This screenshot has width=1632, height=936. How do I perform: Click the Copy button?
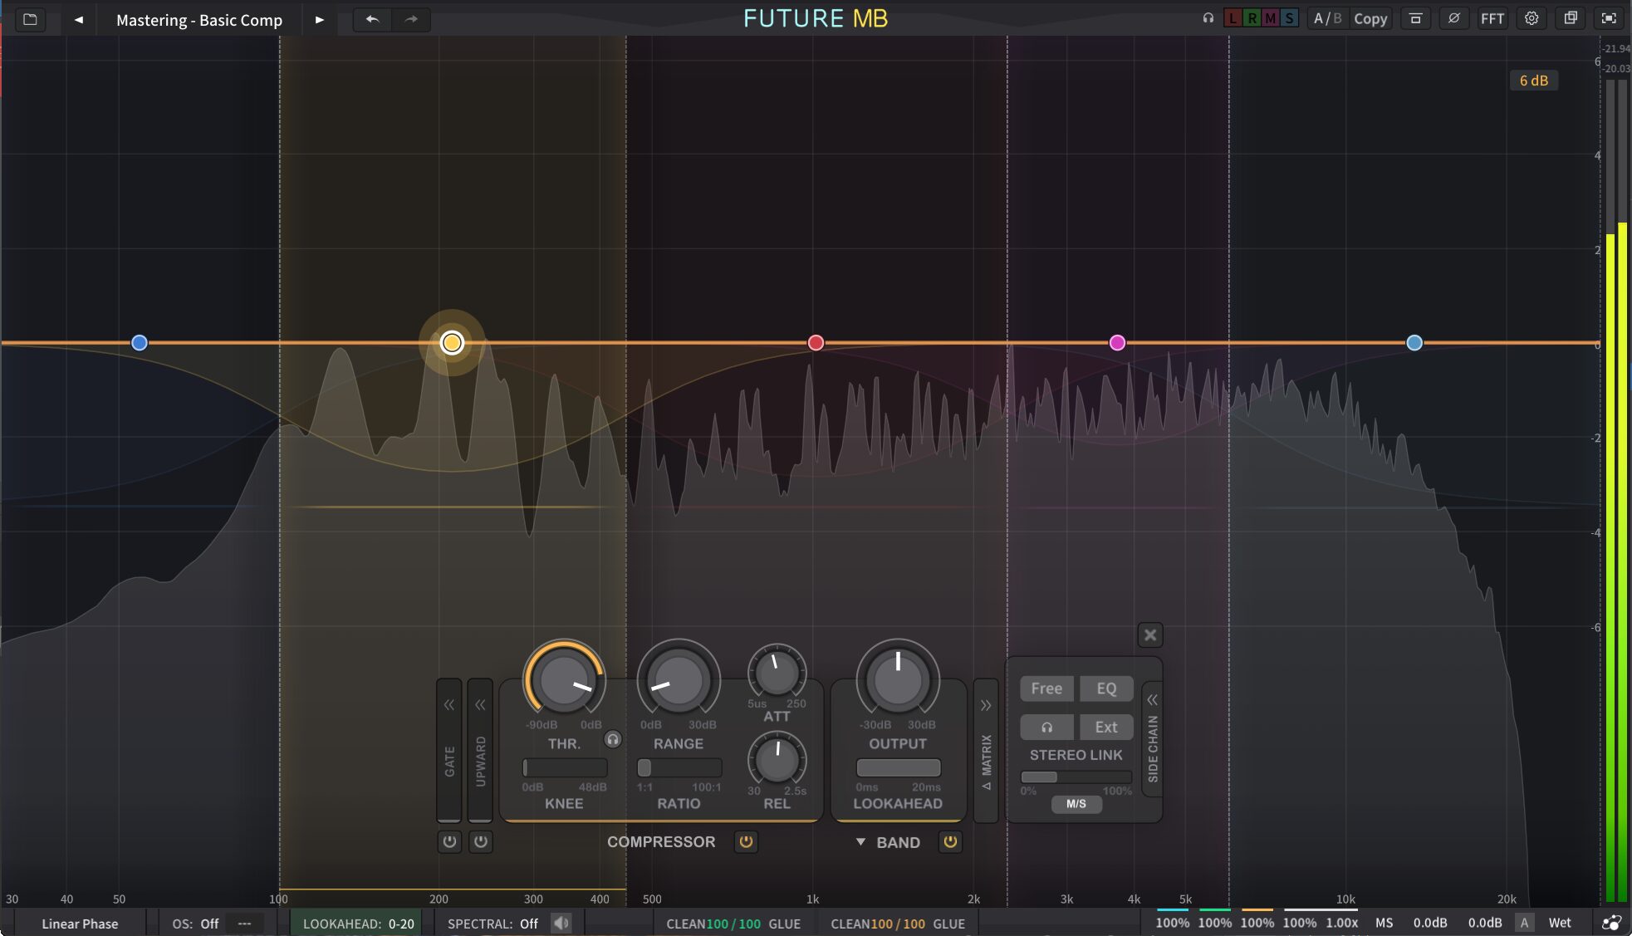click(x=1370, y=18)
